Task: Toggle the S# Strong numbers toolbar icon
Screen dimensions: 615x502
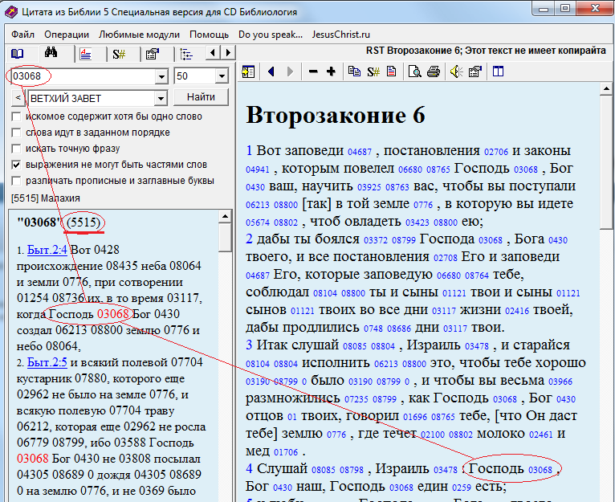Action: pos(373,71)
